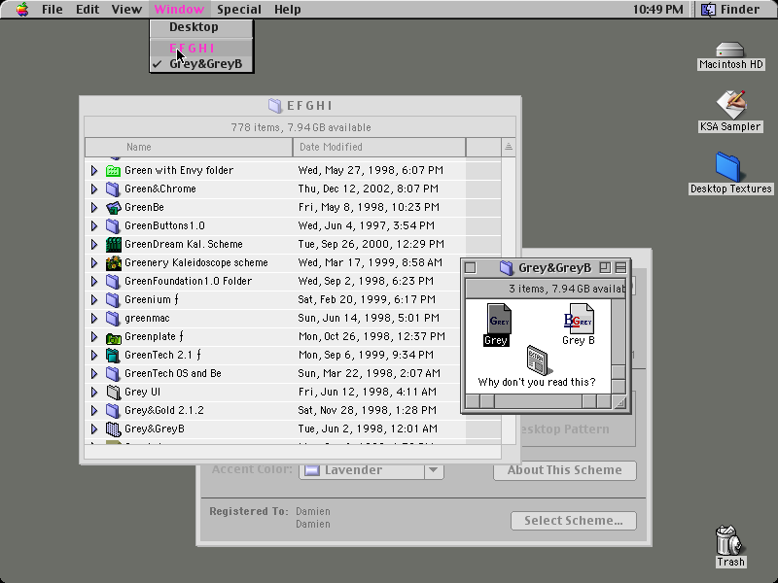Select the Grey B scheme file icon
778x583 pixels.
coord(579,319)
